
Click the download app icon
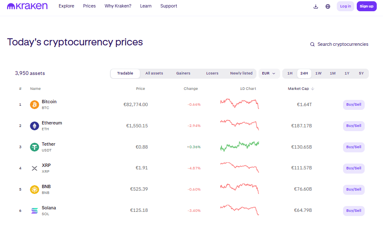pyautogui.click(x=316, y=6)
